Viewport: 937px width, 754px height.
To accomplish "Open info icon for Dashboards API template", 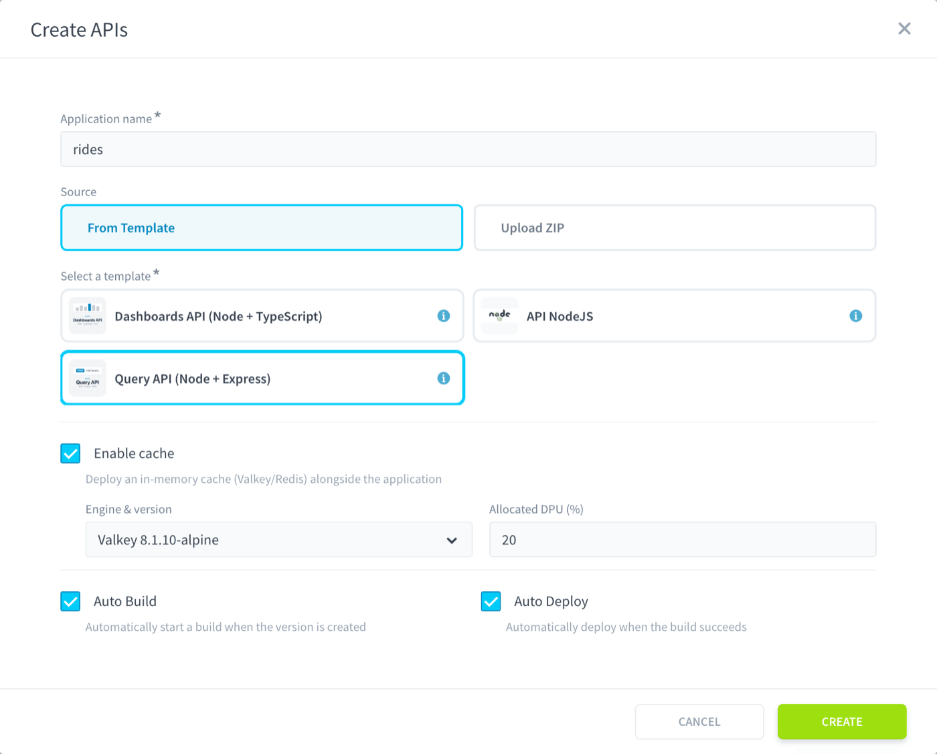I will (x=444, y=315).
